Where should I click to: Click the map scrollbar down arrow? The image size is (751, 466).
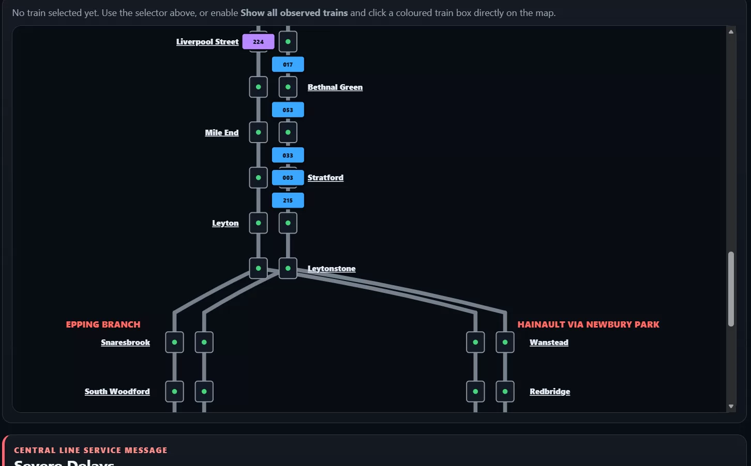tap(731, 407)
